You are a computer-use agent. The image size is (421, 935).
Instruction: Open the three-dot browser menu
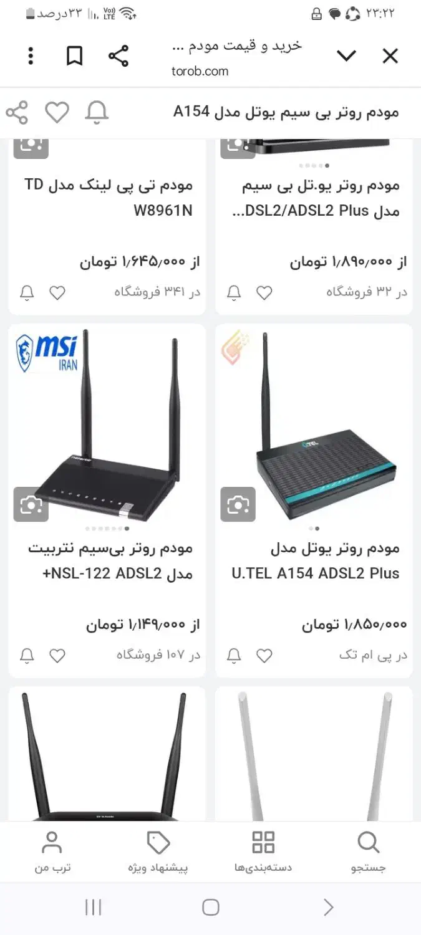click(x=31, y=57)
